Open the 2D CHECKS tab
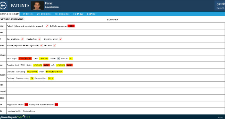225x119 pixels. click(x=44, y=14)
